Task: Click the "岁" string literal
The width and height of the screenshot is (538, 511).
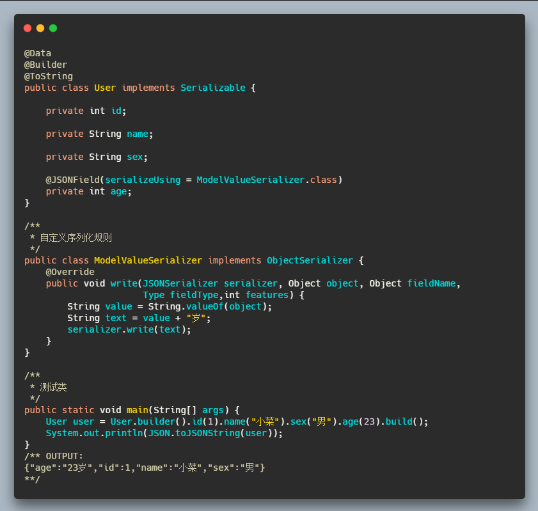Action: 196,318
